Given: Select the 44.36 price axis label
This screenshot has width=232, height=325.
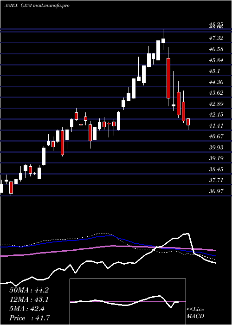Looking at the screenshot, I should pos(216,82).
